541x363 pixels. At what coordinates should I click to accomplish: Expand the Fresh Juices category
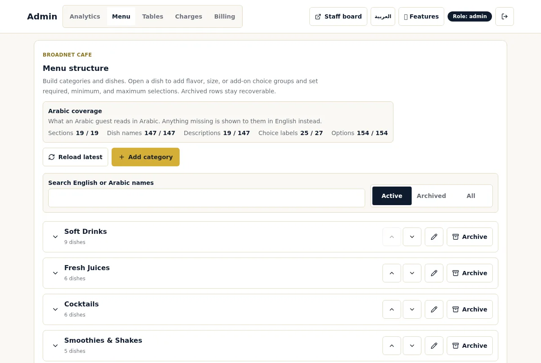click(x=55, y=273)
